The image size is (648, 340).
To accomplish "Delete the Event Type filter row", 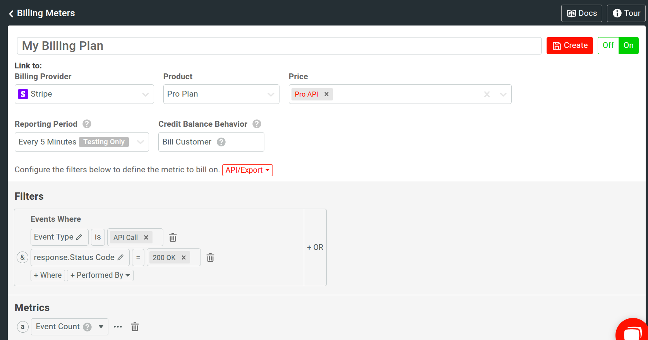I will (x=173, y=238).
